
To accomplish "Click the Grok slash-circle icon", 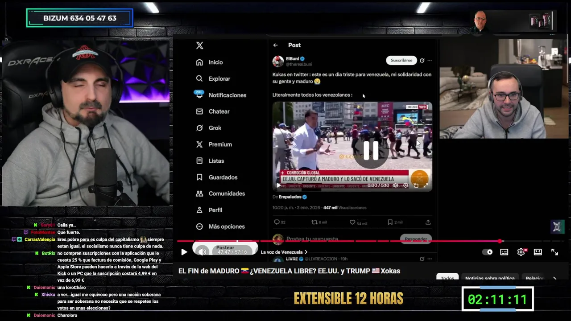I will tap(199, 128).
